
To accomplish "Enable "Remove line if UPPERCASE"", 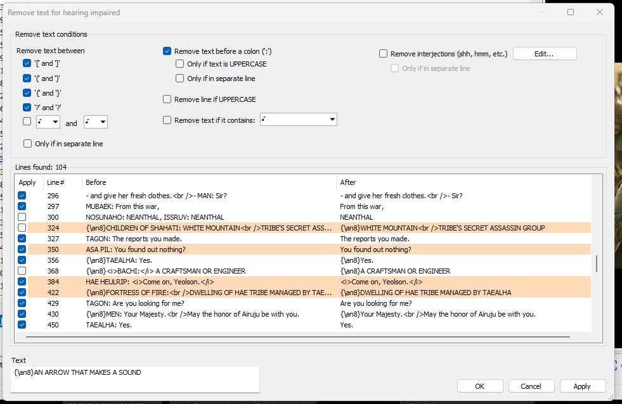I will coord(167,99).
